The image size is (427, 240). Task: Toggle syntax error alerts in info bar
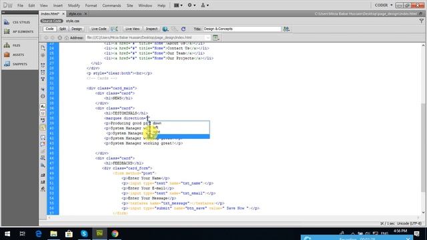[x=43, y=127]
